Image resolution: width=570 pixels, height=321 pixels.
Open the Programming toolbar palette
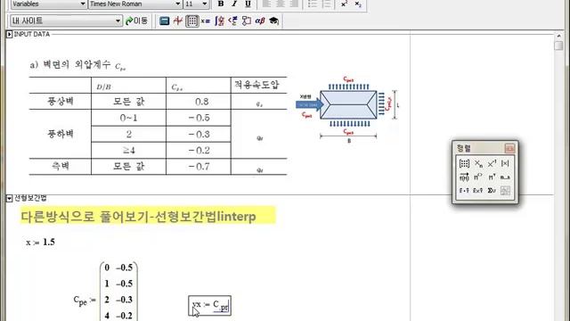tap(247, 21)
